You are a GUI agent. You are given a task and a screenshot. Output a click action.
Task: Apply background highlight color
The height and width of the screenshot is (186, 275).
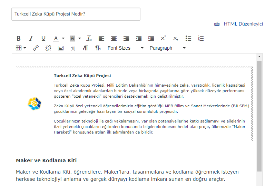72,38
